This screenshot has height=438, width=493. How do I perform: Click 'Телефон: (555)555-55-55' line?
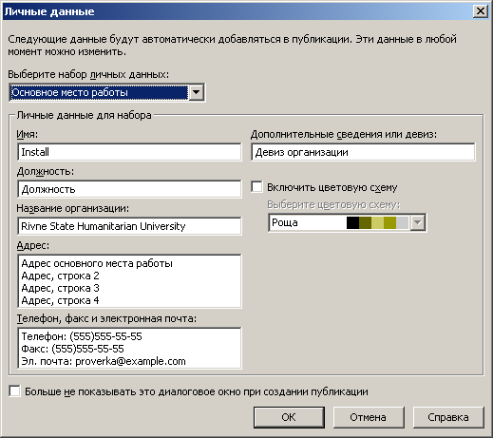coord(82,336)
